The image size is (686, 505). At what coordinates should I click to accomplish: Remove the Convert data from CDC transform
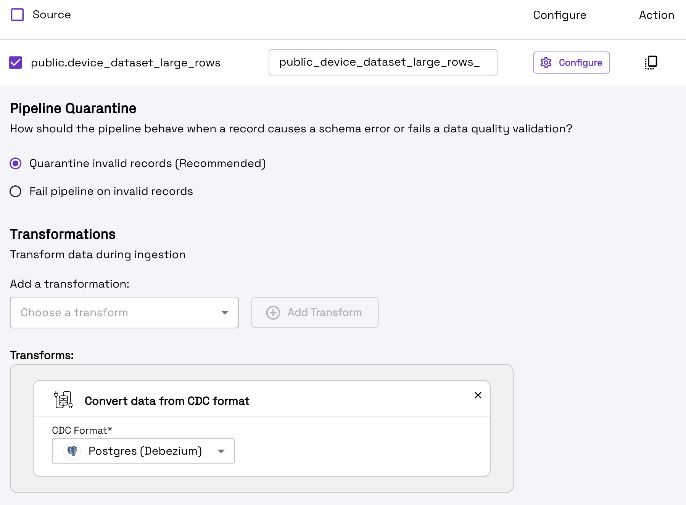tap(478, 395)
